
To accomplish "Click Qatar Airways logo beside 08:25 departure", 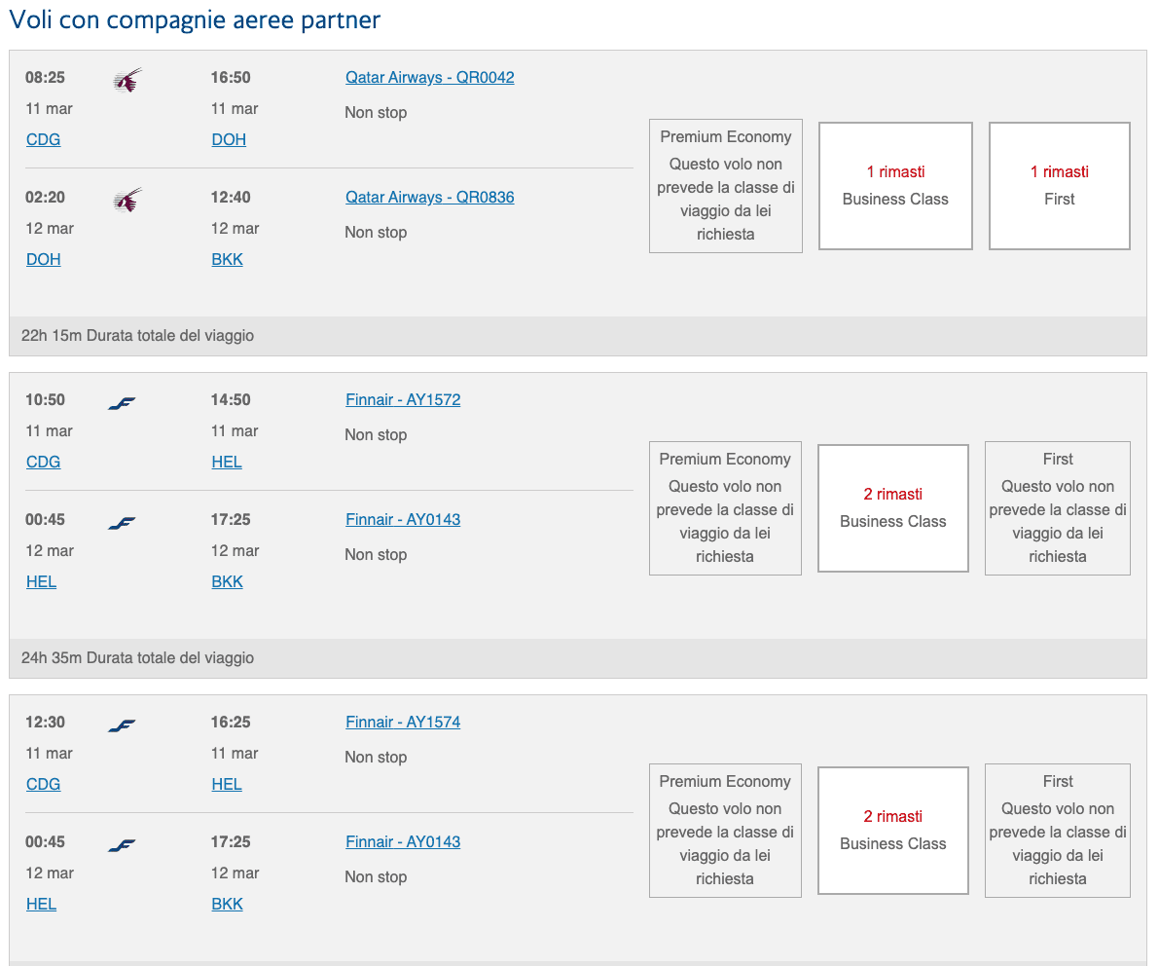I will click(127, 80).
